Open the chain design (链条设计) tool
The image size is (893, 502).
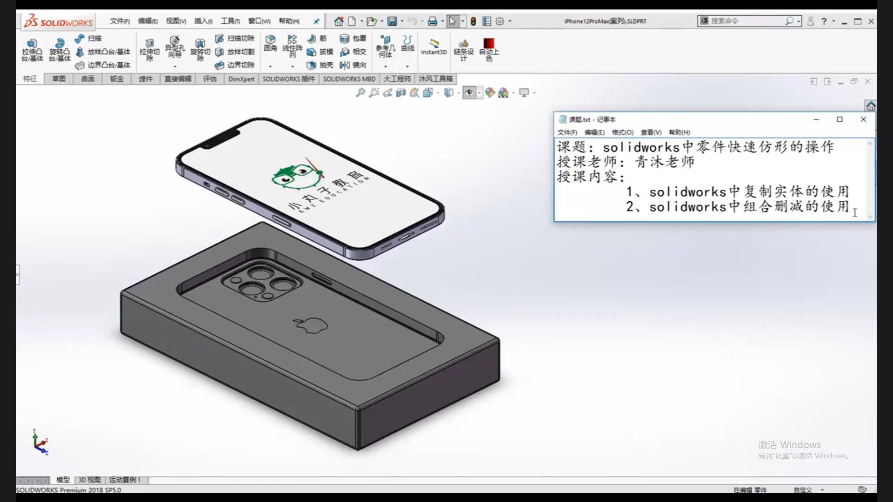[x=463, y=49]
